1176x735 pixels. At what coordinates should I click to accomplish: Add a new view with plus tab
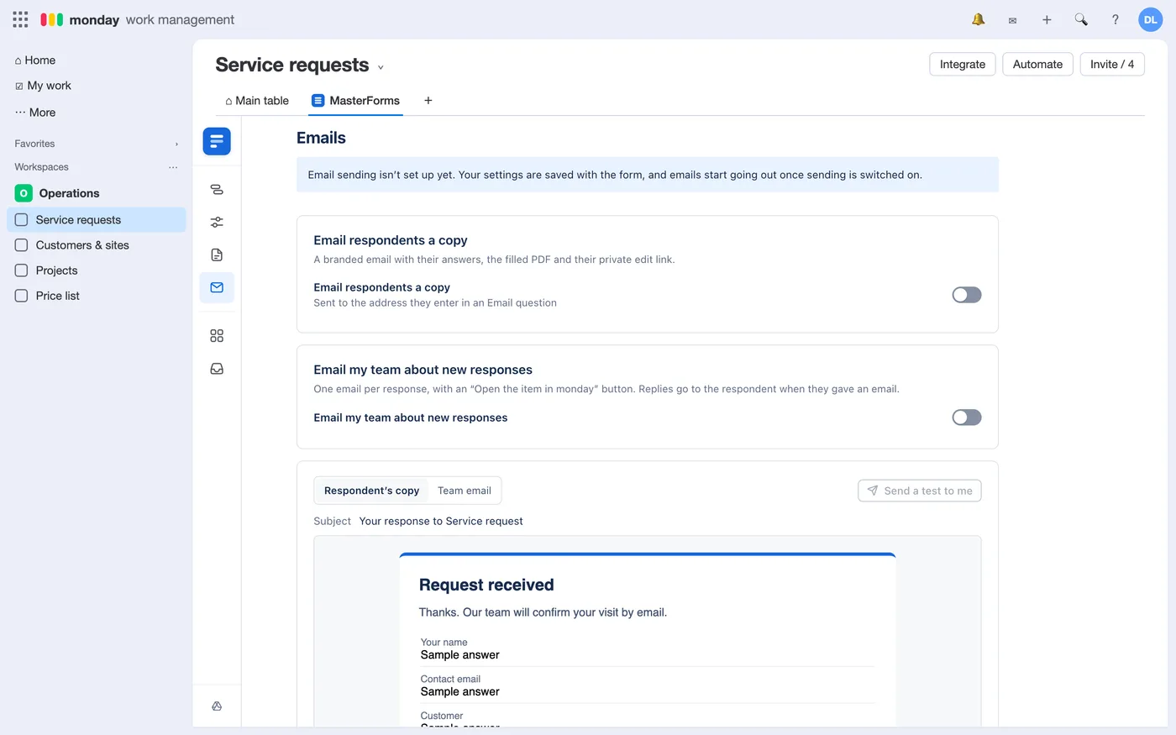click(x=428, y=101)
